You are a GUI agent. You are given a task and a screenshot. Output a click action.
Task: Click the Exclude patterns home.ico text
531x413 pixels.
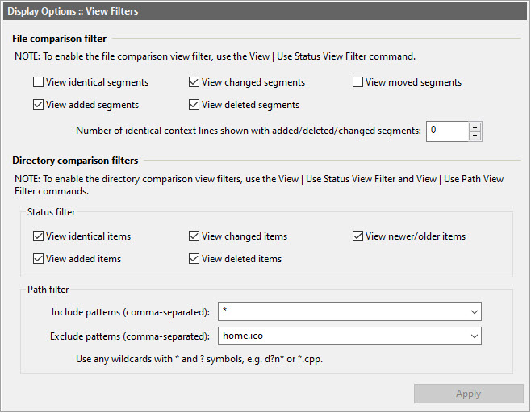pos(245,336)
